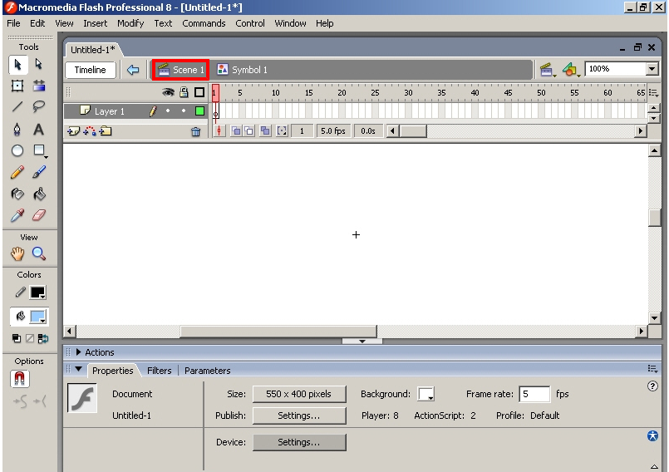Select the Line tool

coord(17,106)
